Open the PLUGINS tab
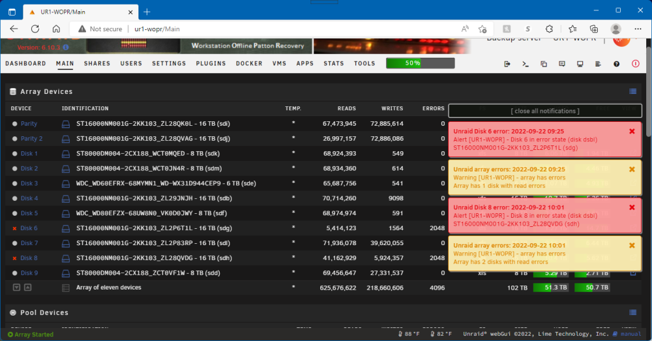 pyautogui.click(x=211, y=64)
